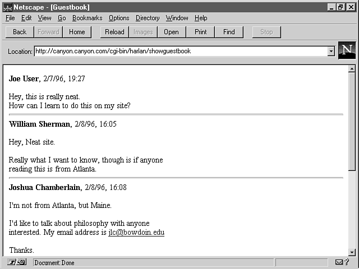359x269 pixels.
Task: Click the vertical scrollbar thumb
Action: (x=352, y=120)
